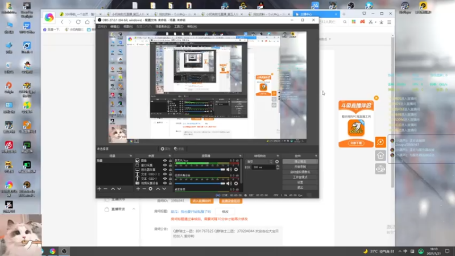Toggle visibility of 图像 source
455x256 pixels.
pyautogui.click(x=165, y=160)
